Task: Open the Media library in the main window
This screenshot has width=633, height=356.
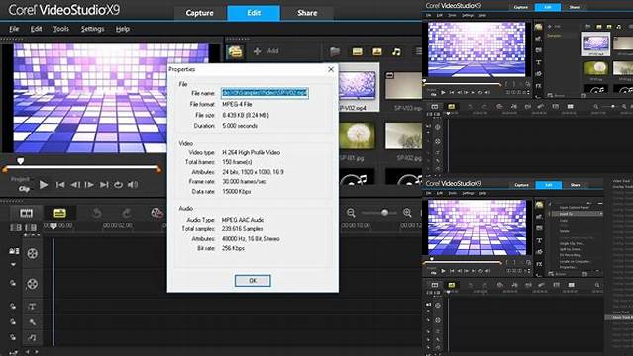Action: pyautogui.click(x=235, y=51)
